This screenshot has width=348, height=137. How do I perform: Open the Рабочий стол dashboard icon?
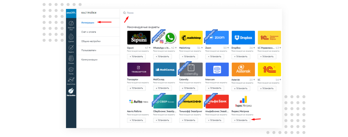coord(71,26)
